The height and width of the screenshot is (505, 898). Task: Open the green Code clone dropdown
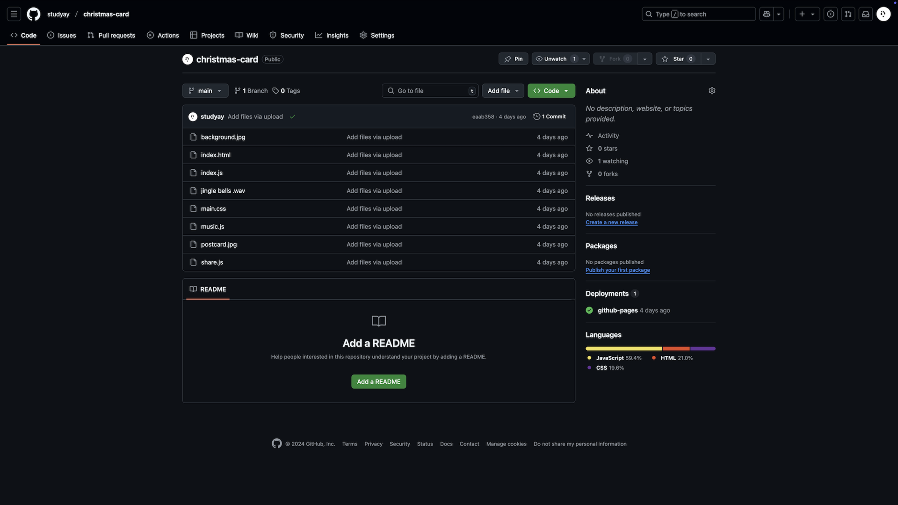(551, 91)
